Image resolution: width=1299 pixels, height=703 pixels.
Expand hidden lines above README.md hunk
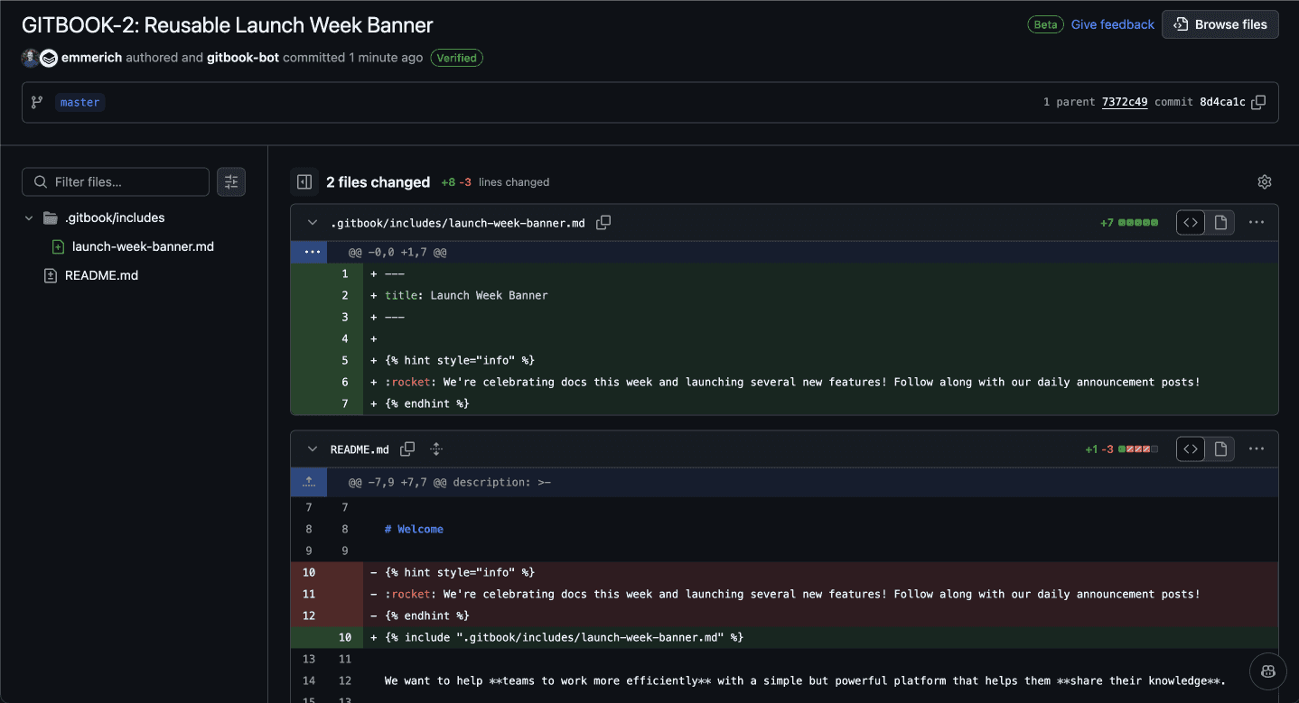click(310, 482)
